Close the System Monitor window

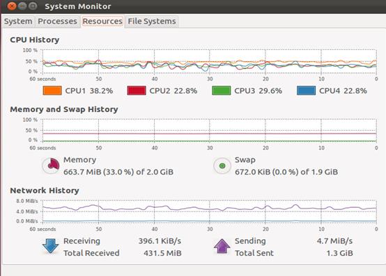[x=12, y=6]
